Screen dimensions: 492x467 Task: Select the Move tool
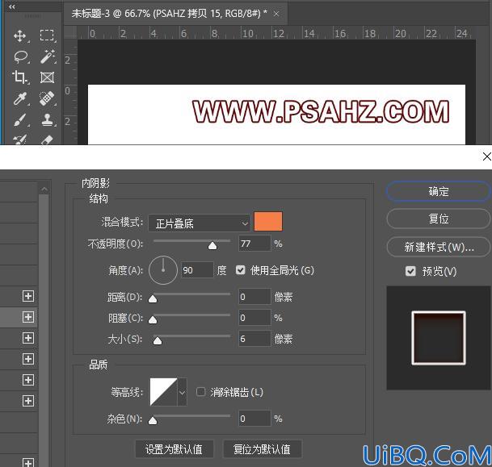click(19, 36)
